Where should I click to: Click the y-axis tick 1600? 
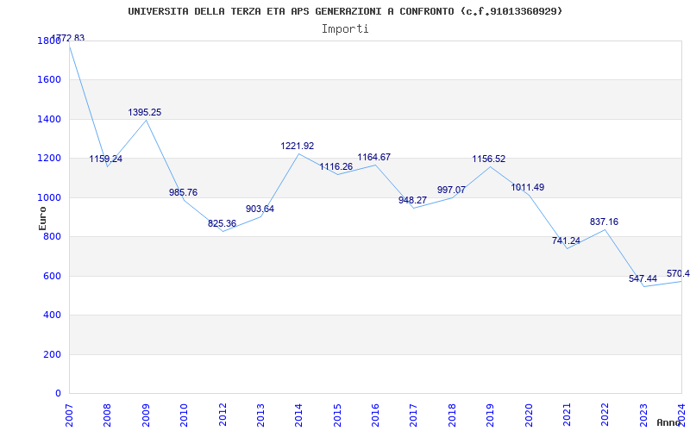click(49, 80)
